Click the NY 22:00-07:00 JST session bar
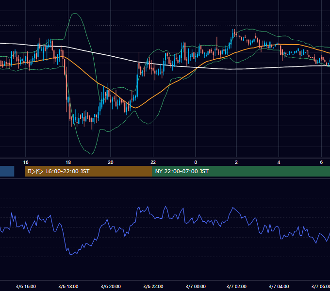330x291 pixels. click(241, 171)
